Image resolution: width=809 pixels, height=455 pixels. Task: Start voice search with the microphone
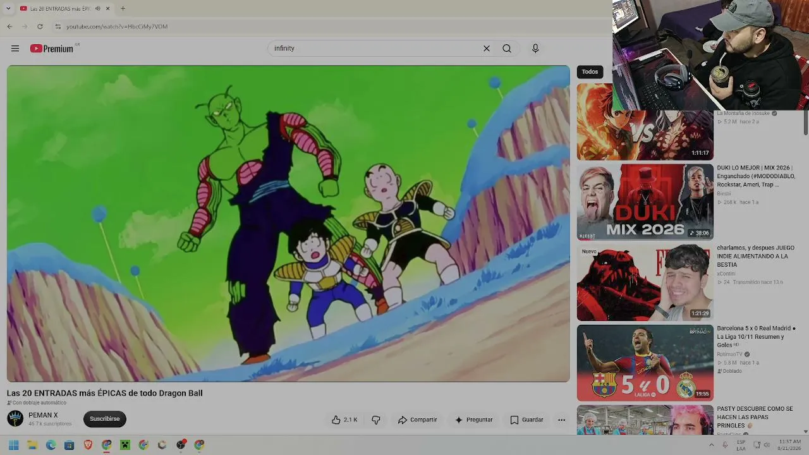[535, 49]
